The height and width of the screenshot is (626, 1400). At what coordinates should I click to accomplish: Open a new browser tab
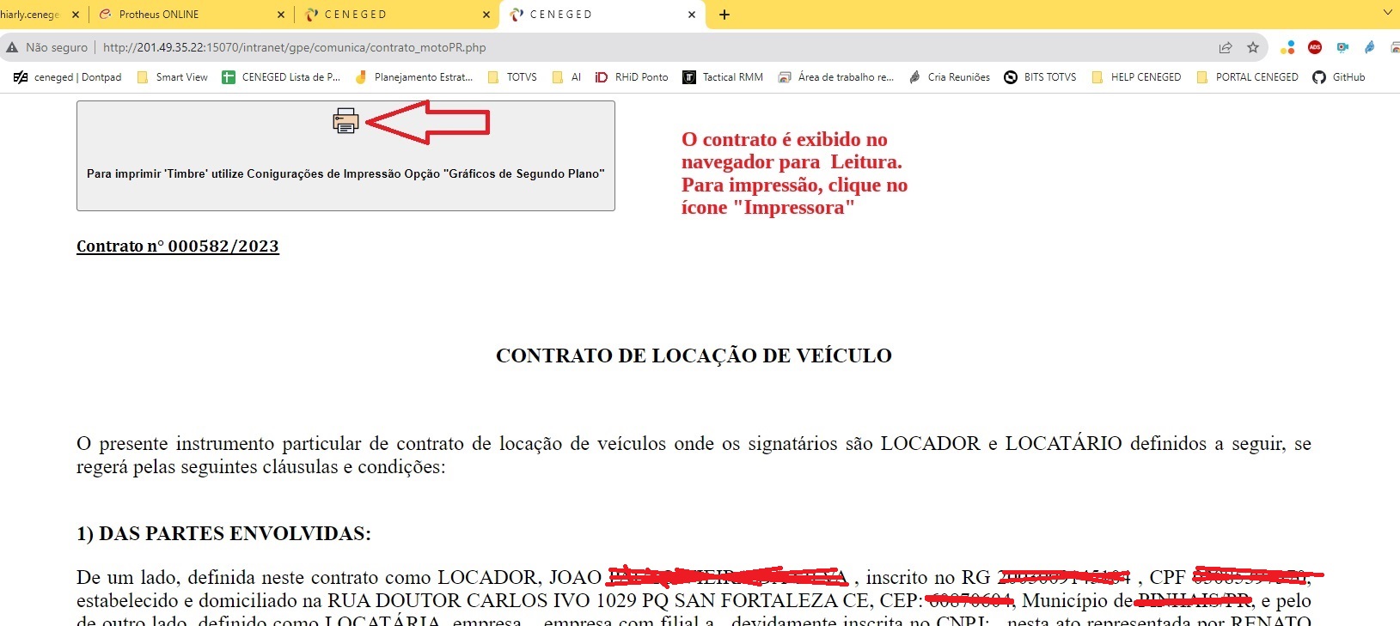724,15
